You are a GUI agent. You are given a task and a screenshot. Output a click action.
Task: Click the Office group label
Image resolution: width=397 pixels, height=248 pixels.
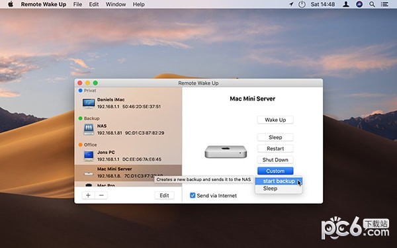point(91,144)
